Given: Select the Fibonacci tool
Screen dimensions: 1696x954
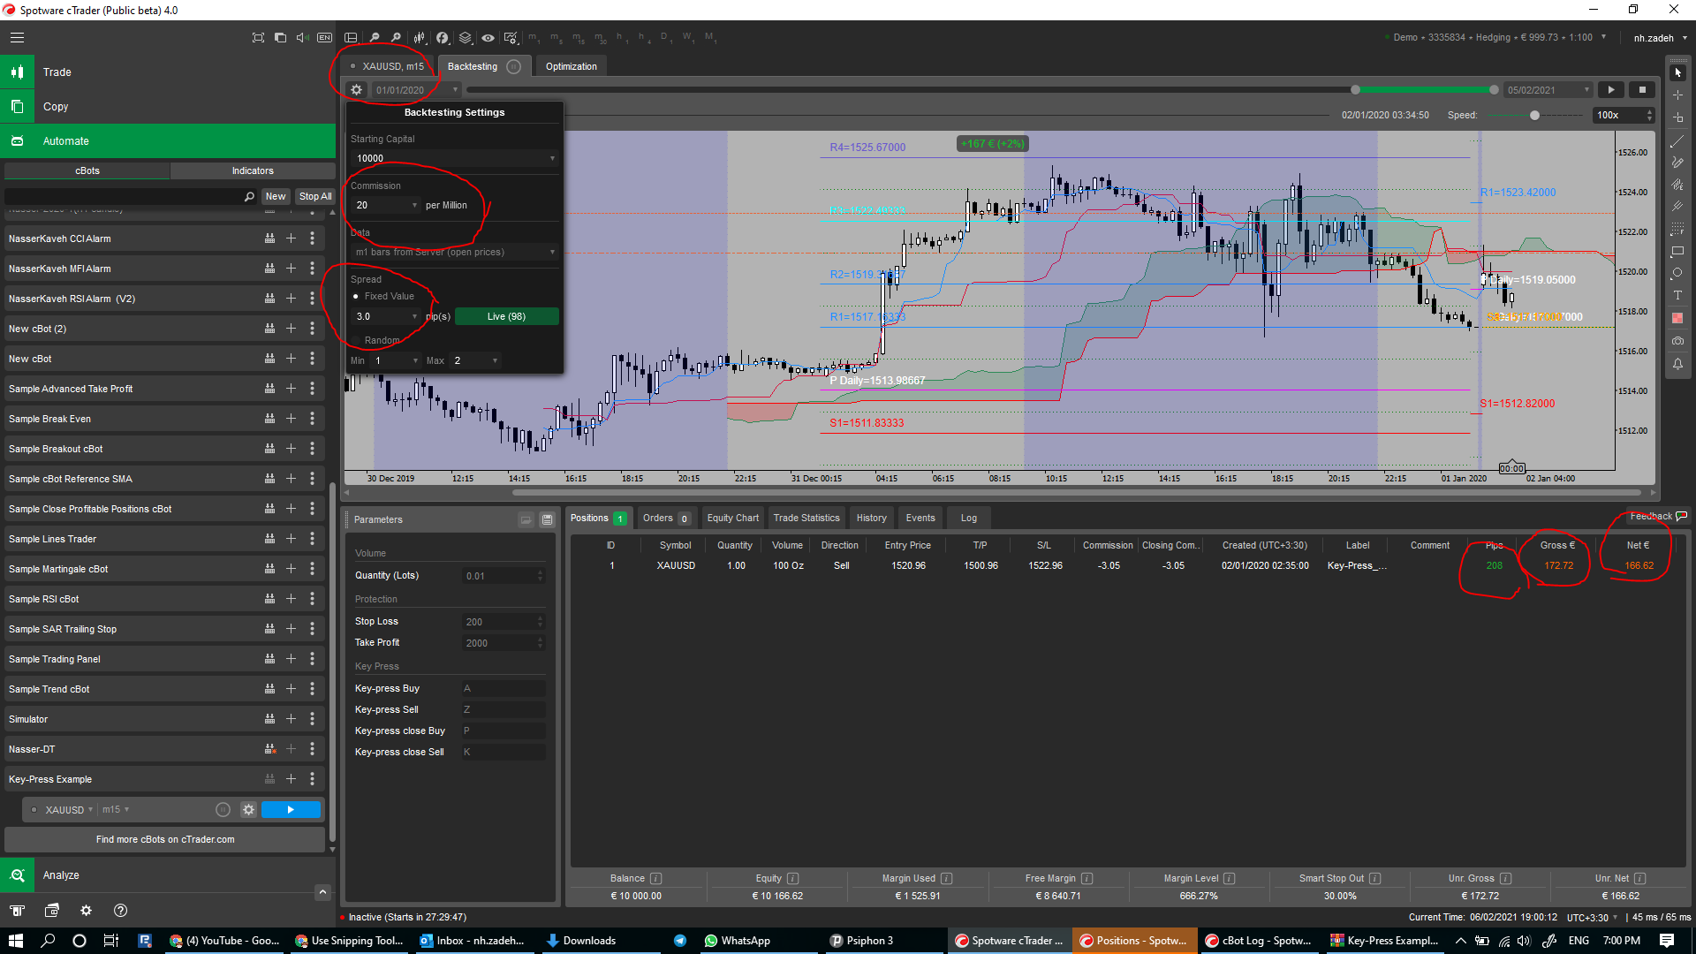Looking at the screenshot, I should [x=1677, y=230].
